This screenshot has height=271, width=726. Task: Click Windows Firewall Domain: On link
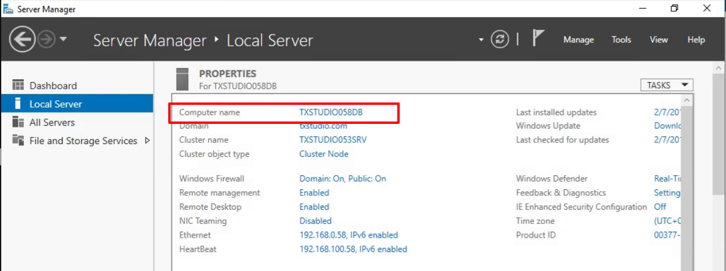click(x=342, y=179)
